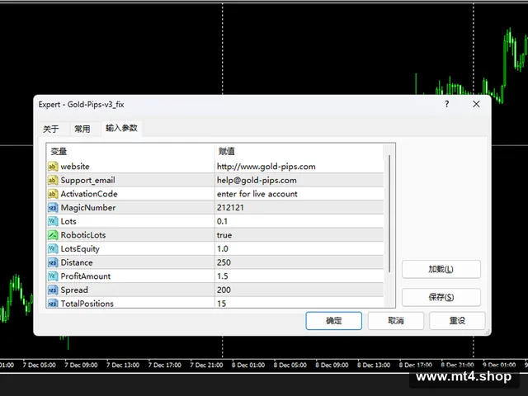Click the Spread value 200

point(224,290)
